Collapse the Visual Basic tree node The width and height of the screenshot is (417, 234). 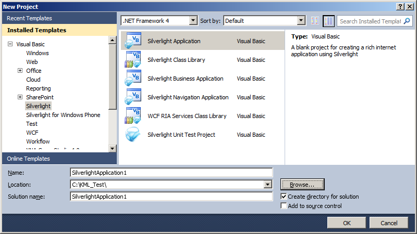(10, 44)
